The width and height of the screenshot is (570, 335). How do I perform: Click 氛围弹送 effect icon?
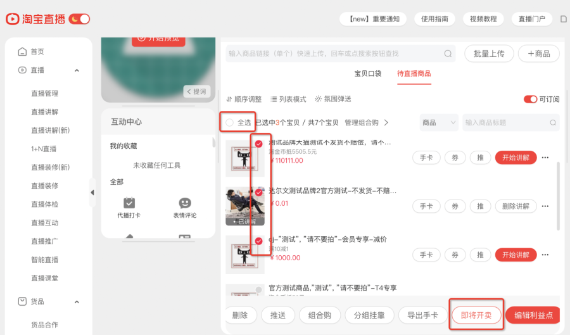tap(318, 99)
